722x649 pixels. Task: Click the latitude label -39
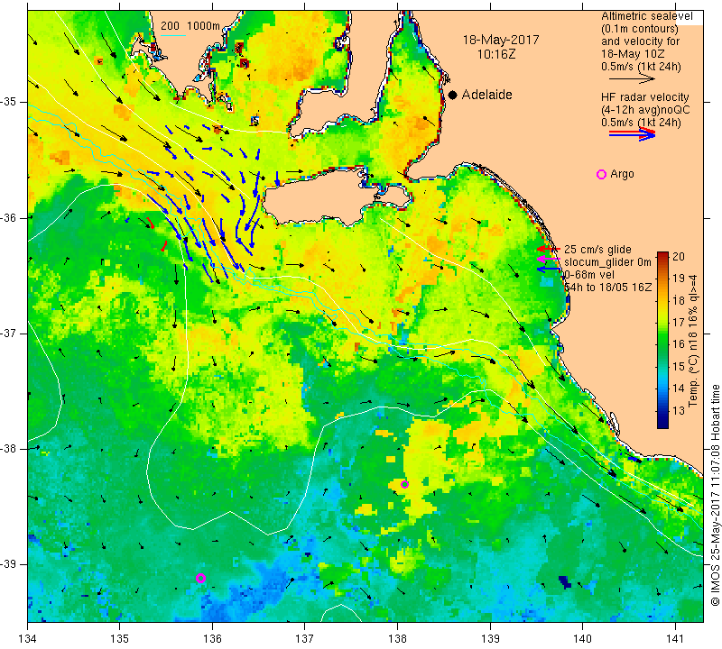pos(8,564)
